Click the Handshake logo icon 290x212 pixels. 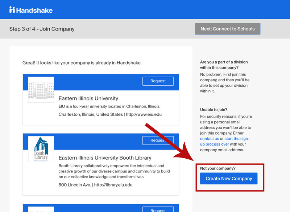12,10
